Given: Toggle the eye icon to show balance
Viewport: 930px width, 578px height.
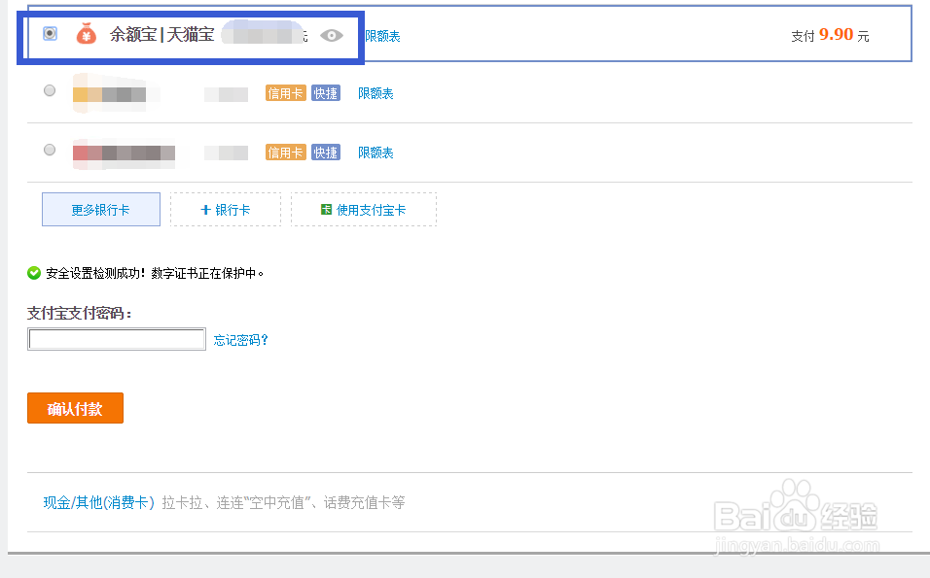Looking at the screenshot, I should [x=332, y=36].
